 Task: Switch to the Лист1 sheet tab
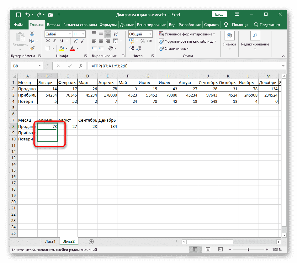coord(50,241)
